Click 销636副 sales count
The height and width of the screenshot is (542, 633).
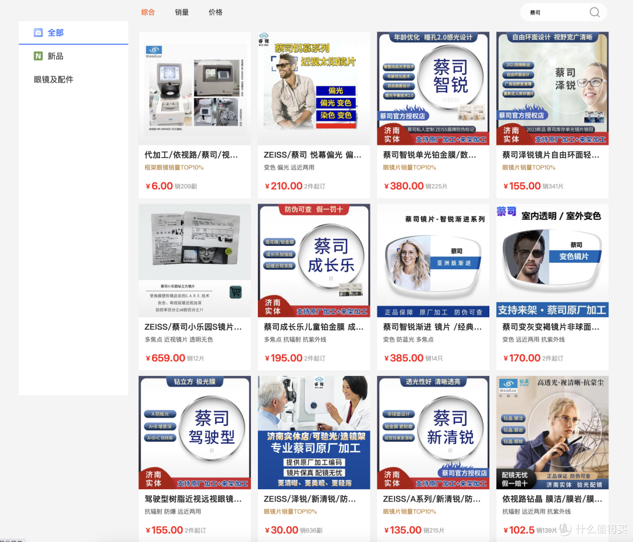[311, 531]
